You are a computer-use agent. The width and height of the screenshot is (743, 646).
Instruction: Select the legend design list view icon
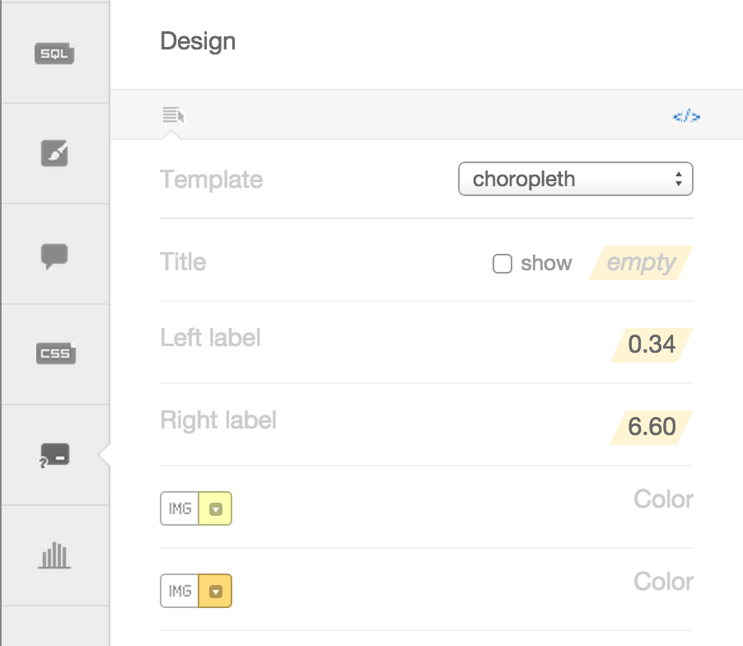tap(174, 115)
